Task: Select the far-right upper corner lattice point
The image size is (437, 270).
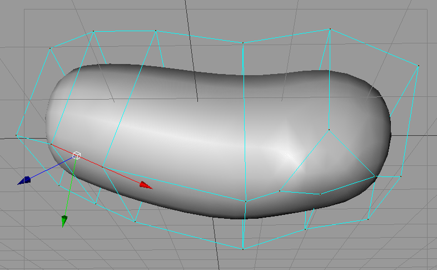Action: [418, 66]
